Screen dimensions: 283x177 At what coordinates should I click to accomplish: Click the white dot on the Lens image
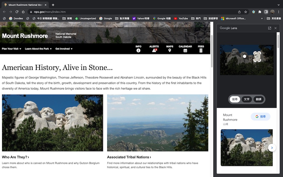coord(245,56)
